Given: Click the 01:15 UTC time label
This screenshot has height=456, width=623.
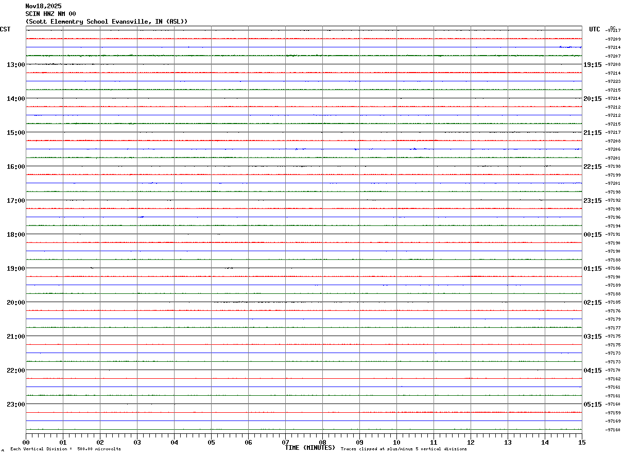Looking at the screenshot, I should tap(593, 269).
